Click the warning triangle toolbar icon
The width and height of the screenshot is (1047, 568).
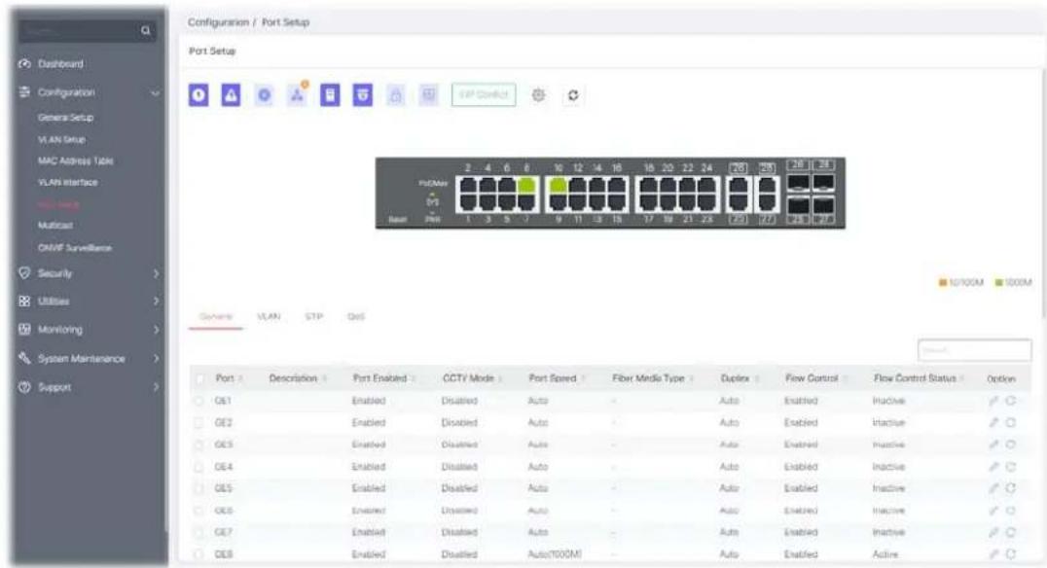pyautogui.click(x=231, y=95)
